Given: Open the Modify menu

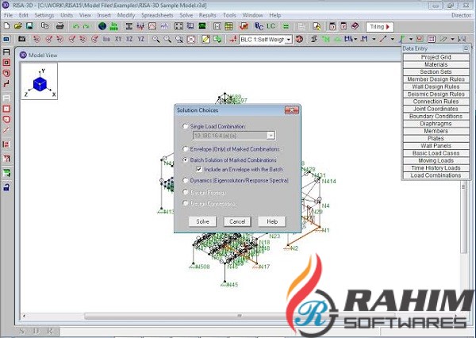Looking at the screenshot, I should coord(126,15).
